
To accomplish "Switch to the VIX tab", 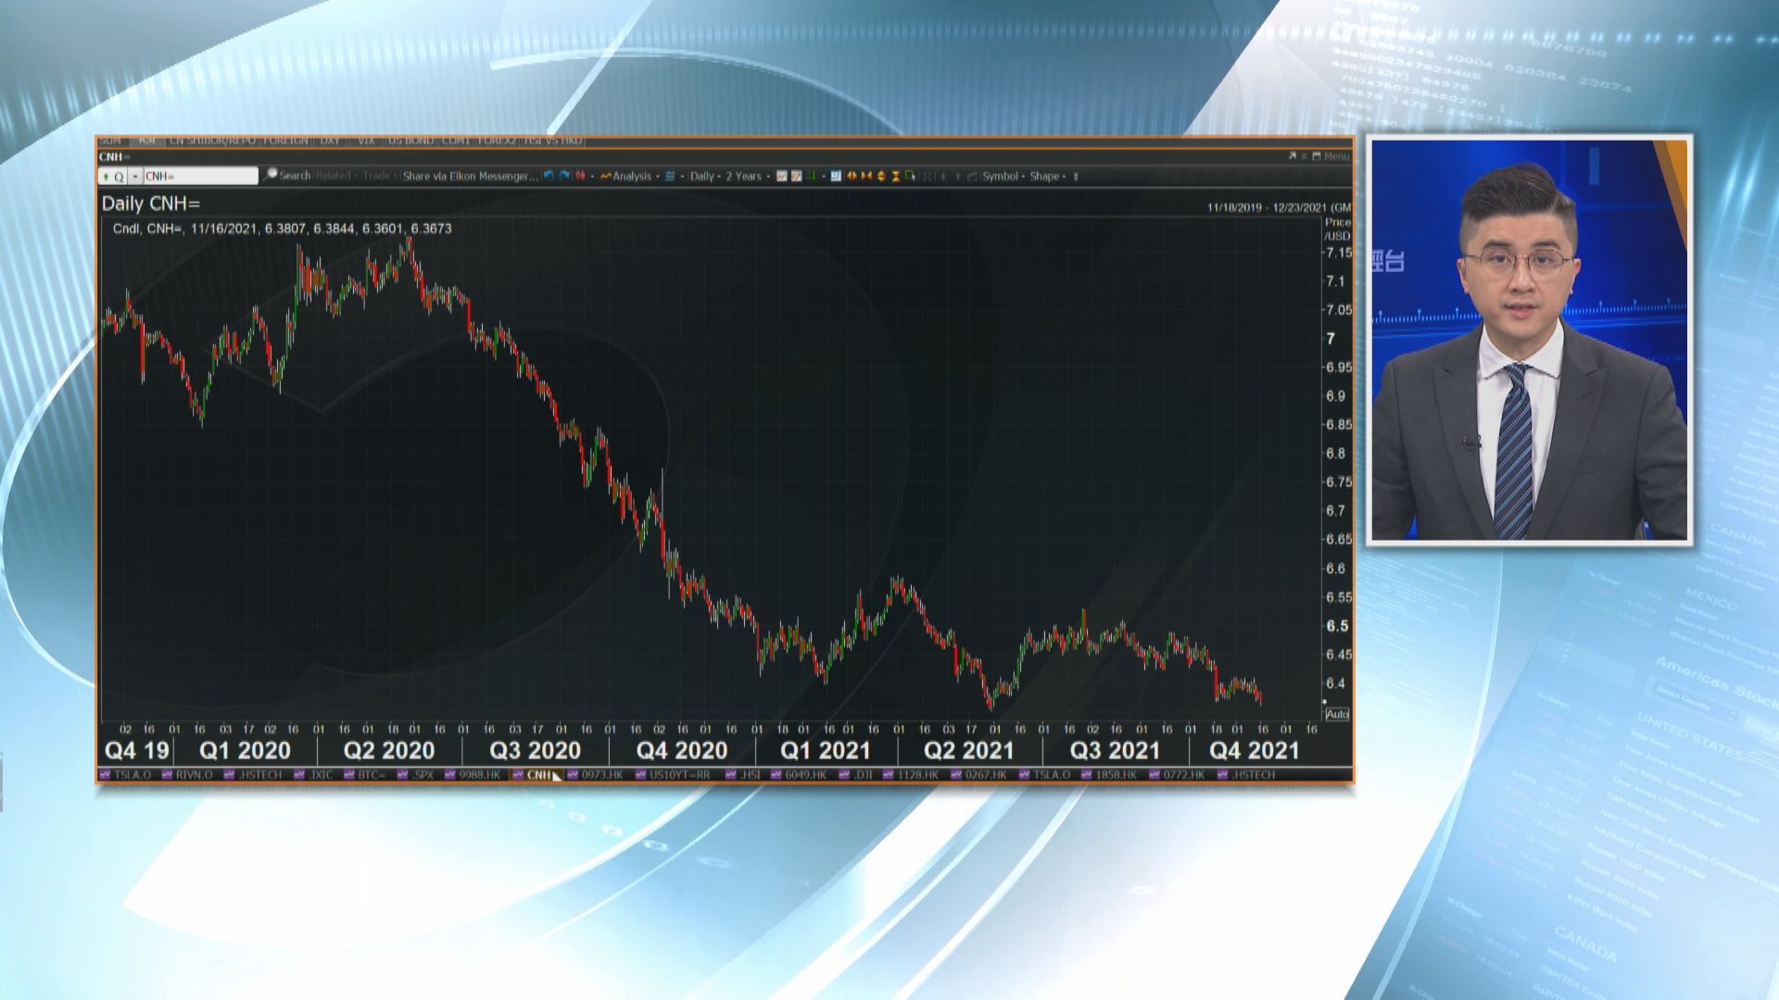I will [x=366, y=141].
